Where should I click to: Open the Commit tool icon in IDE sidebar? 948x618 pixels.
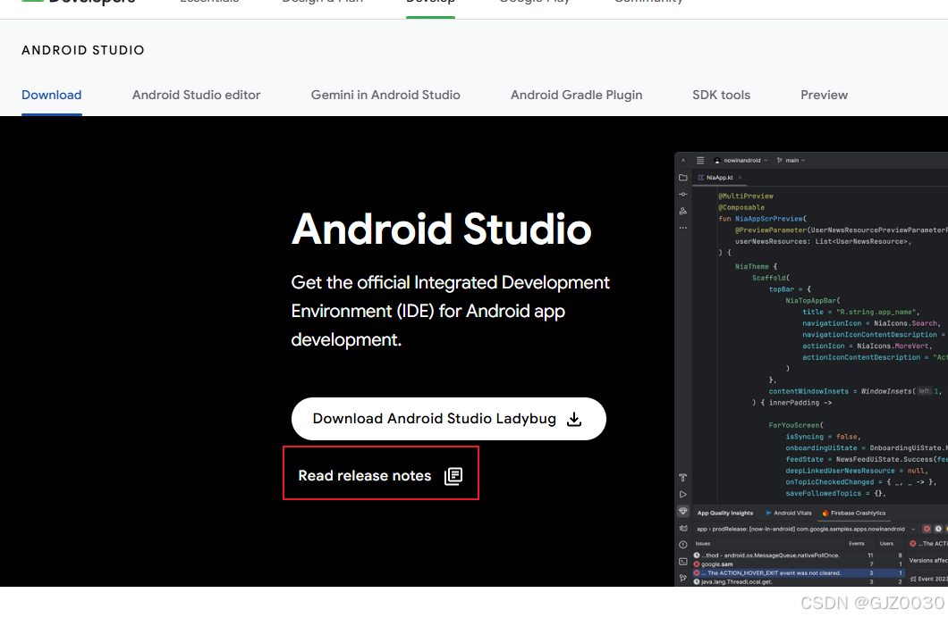(x=683, y=195)
